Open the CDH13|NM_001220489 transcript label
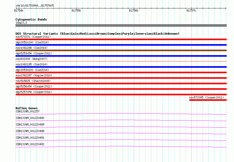The width and height of the screenshot is (234, 162). pyautogui.click(x=30, y=124)
